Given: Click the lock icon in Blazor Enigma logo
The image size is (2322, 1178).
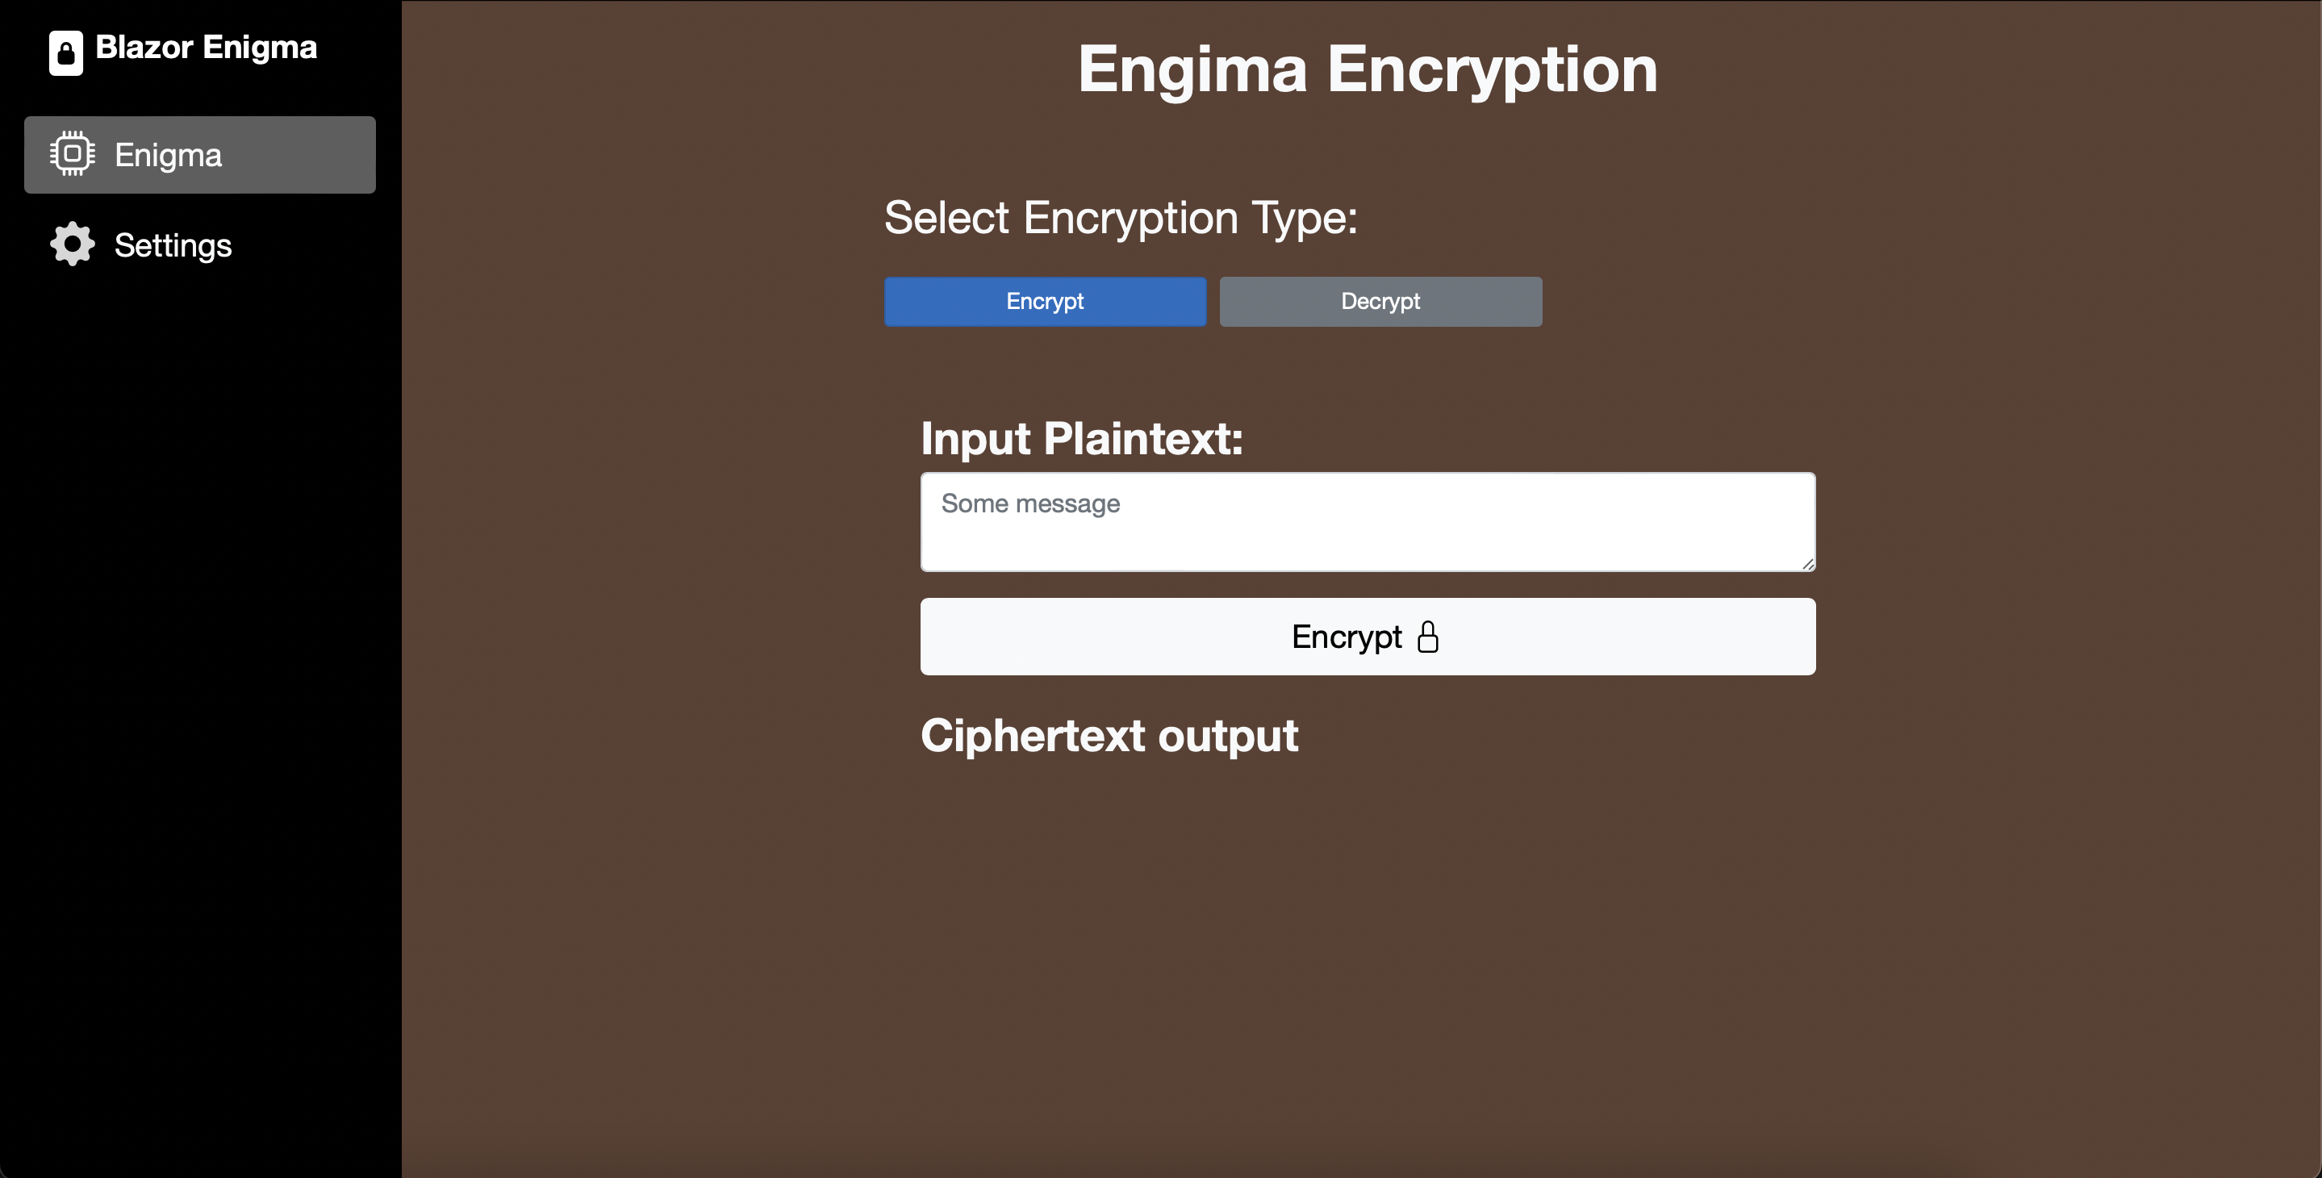Looking at the screenshot, I should click(x=66, y=52).
